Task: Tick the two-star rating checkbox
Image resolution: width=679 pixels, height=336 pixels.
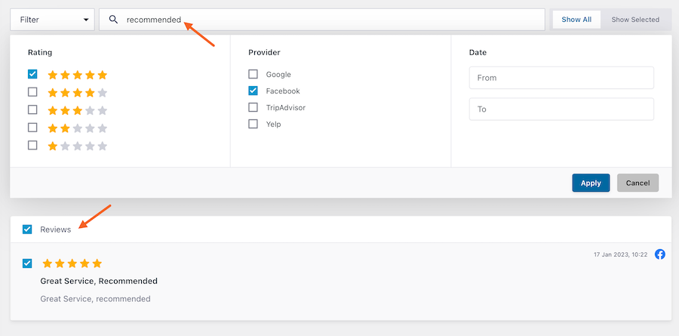Action: click(32, 128)
